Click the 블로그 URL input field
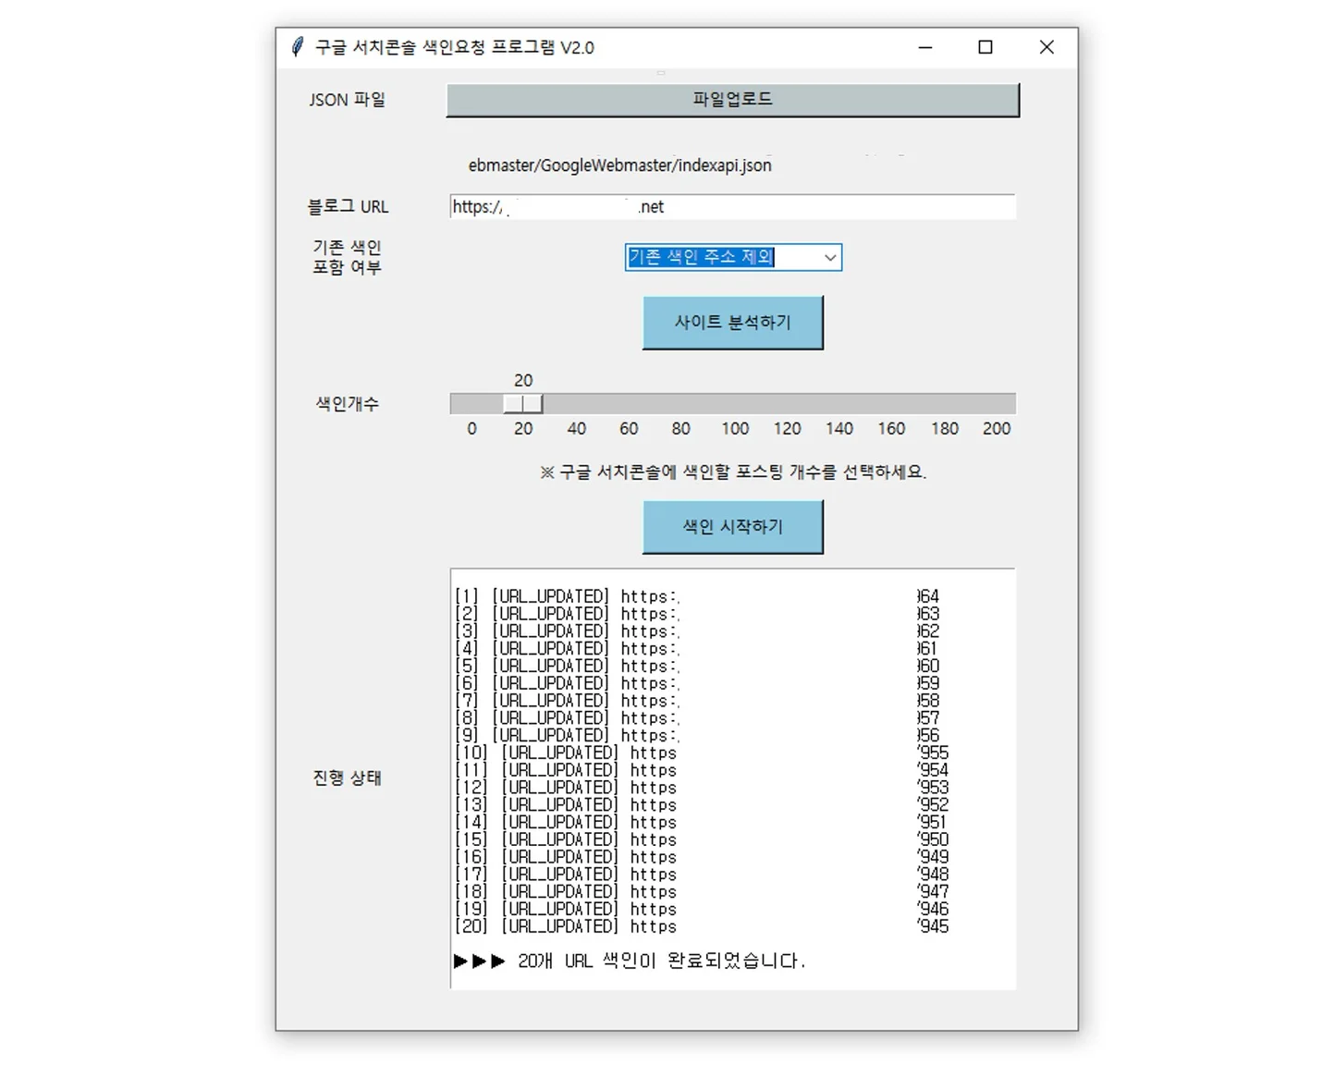Screen dimensions: 1322x1065 (732, 207)
